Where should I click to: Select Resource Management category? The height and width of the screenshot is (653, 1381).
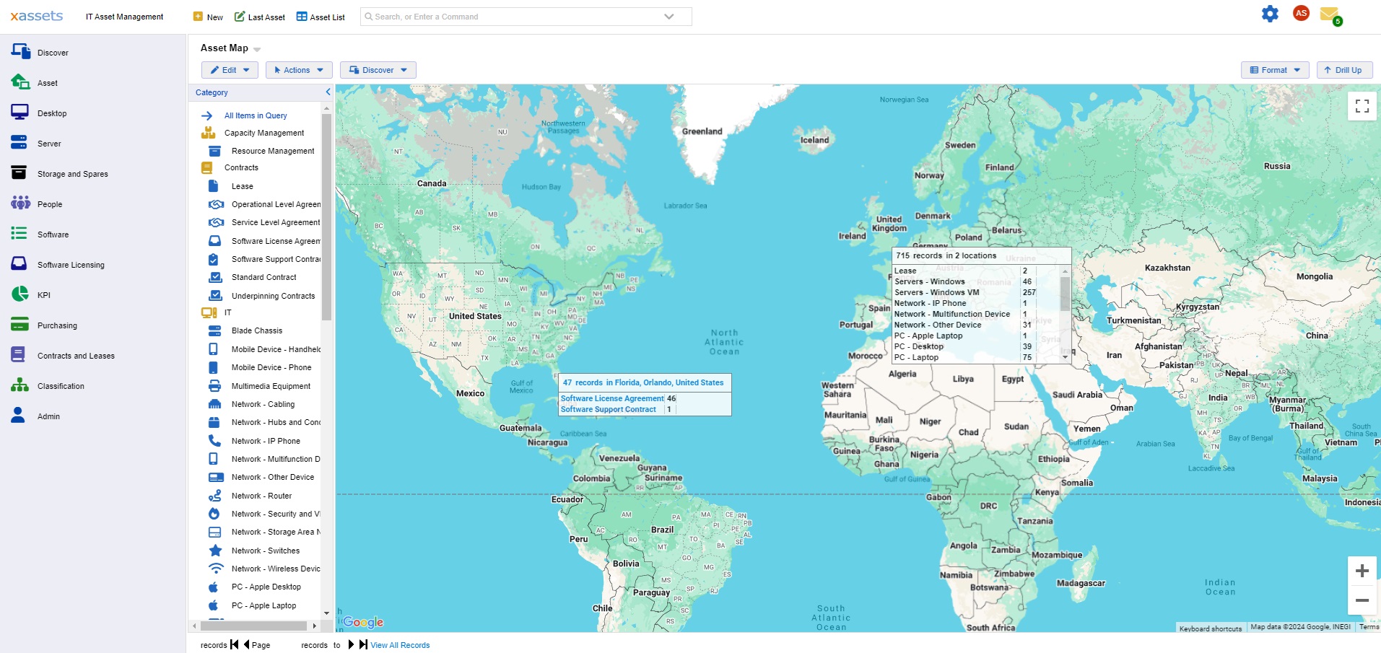(x=273, y=151)
